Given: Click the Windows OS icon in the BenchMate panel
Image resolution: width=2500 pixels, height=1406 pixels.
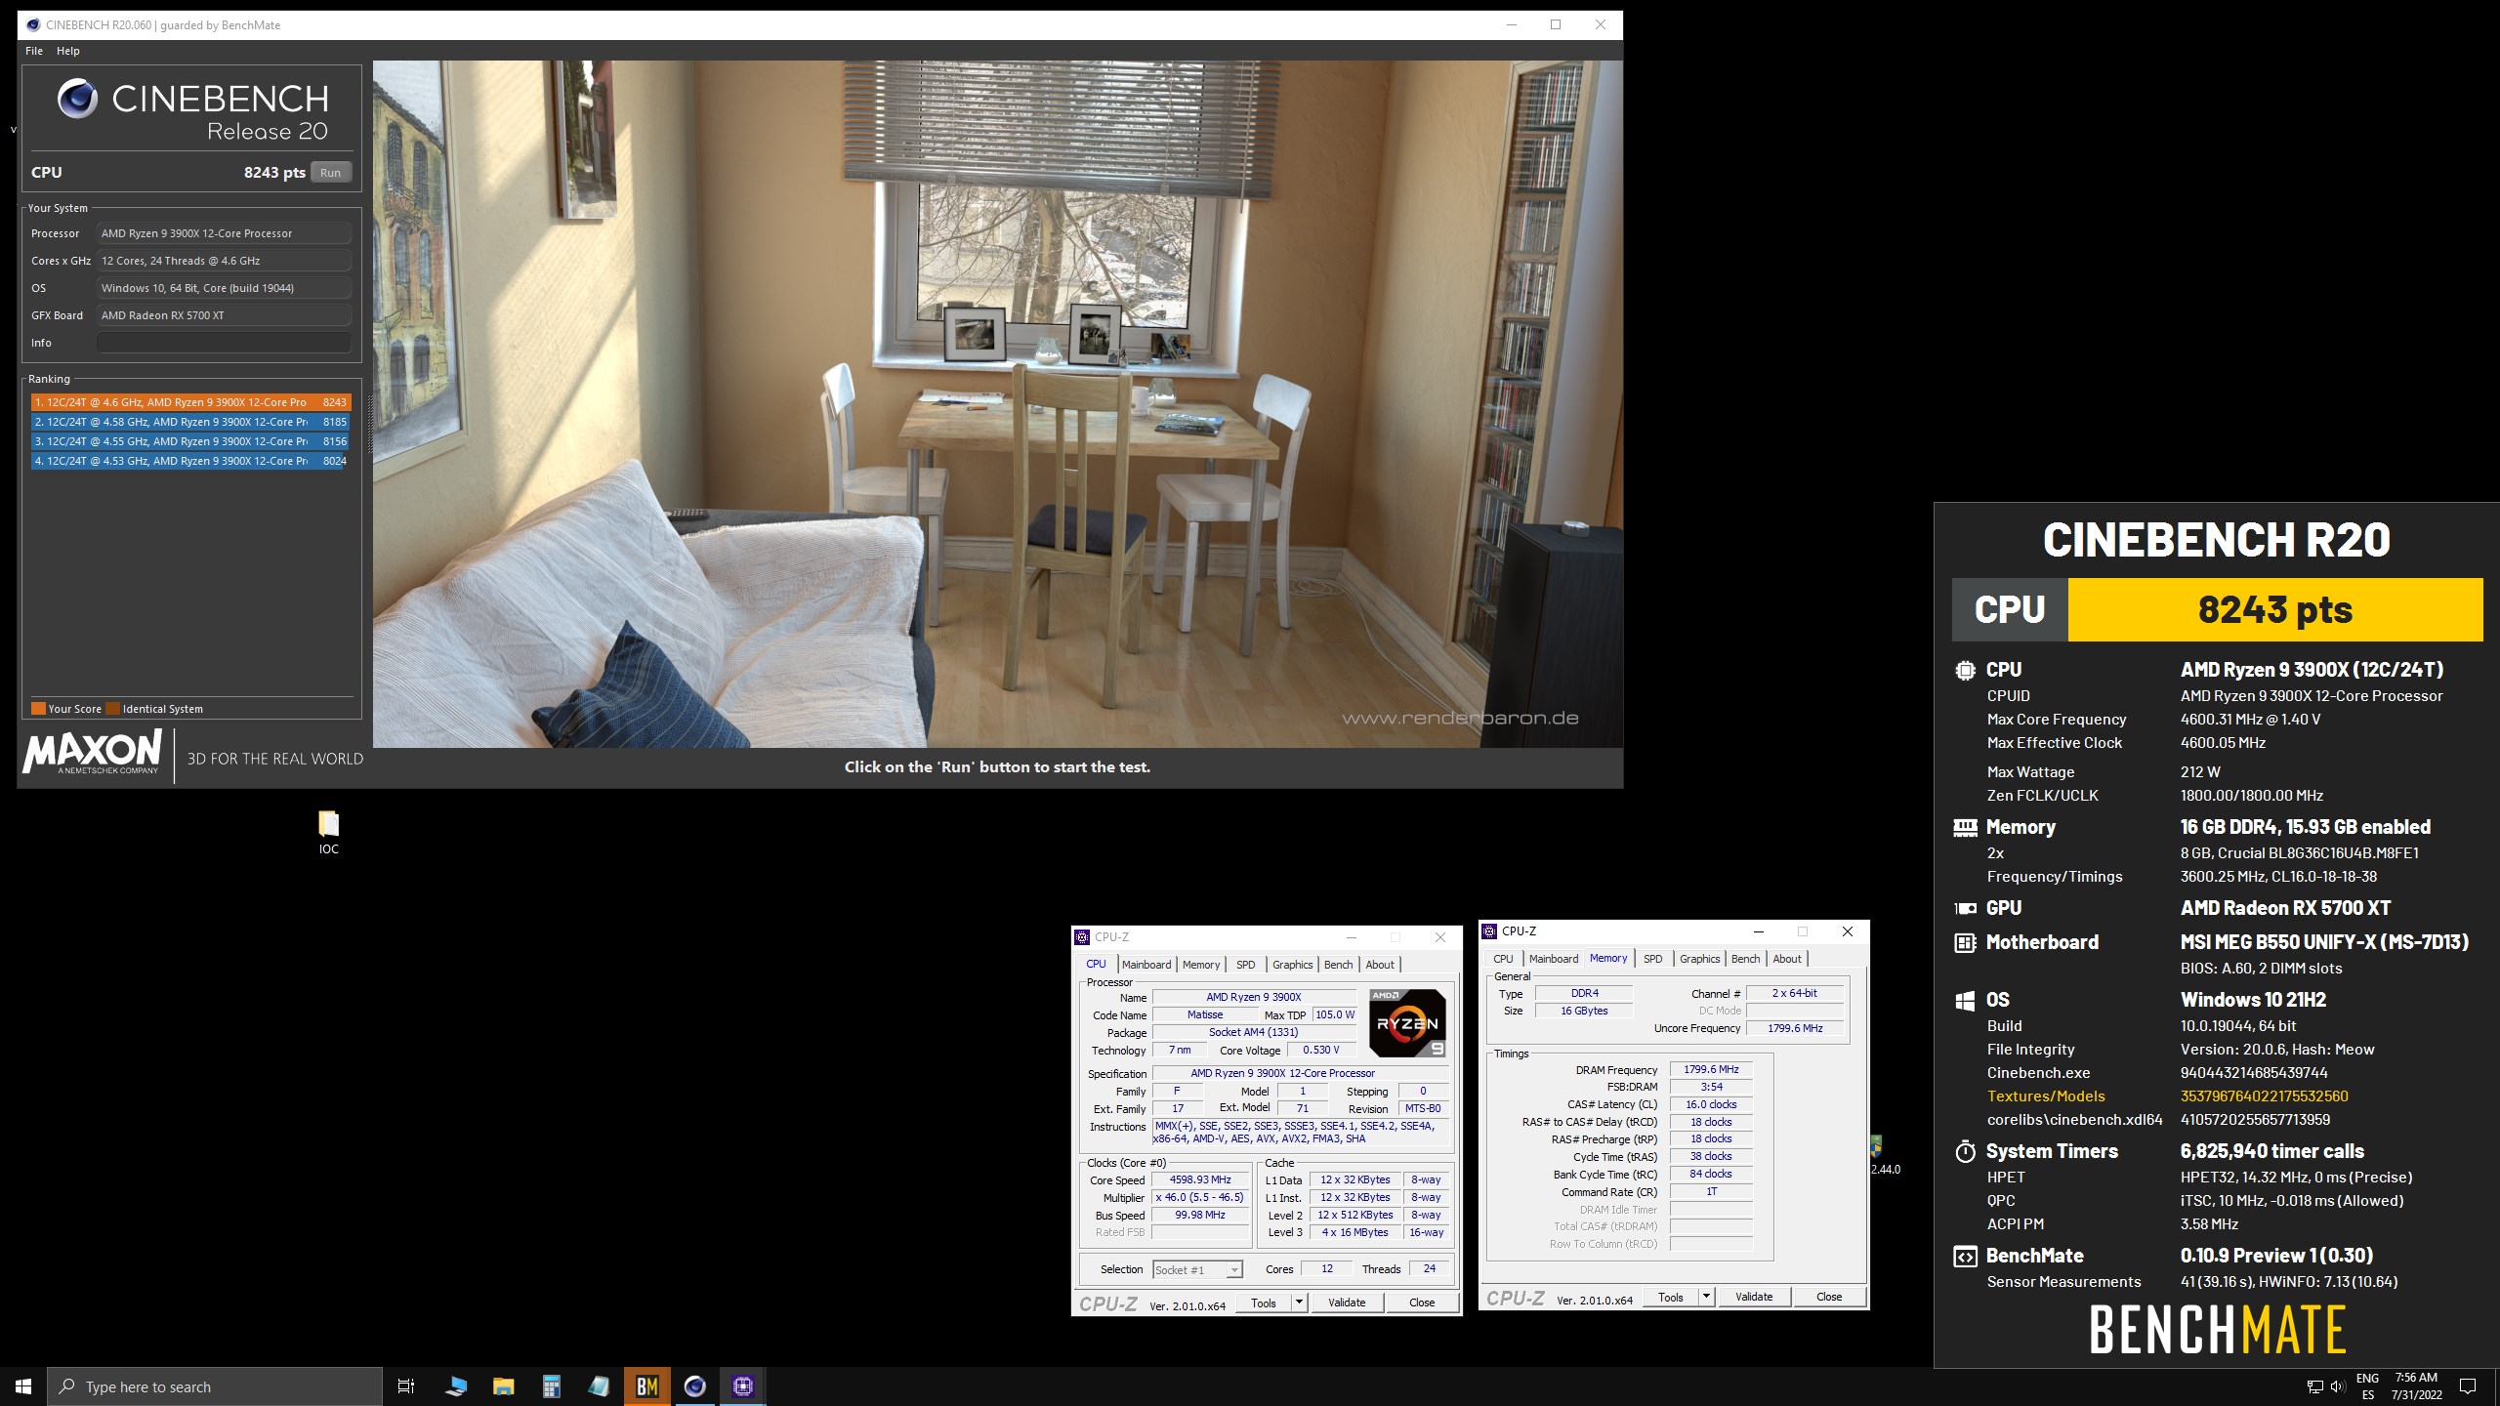Looking at the screenshot, I should 1965,1001.
